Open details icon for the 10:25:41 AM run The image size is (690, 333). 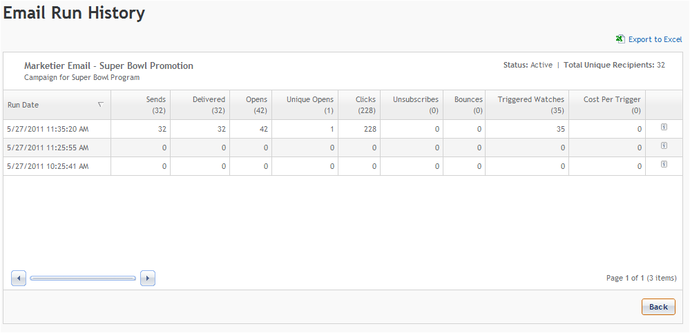[x=664, y=164]
